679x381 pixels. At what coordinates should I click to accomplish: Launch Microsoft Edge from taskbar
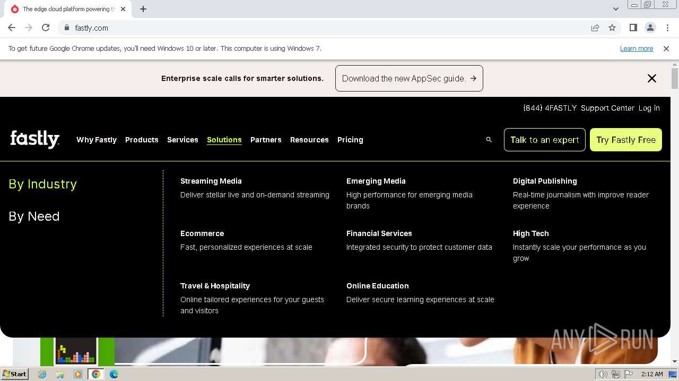[x=114, y=374]
